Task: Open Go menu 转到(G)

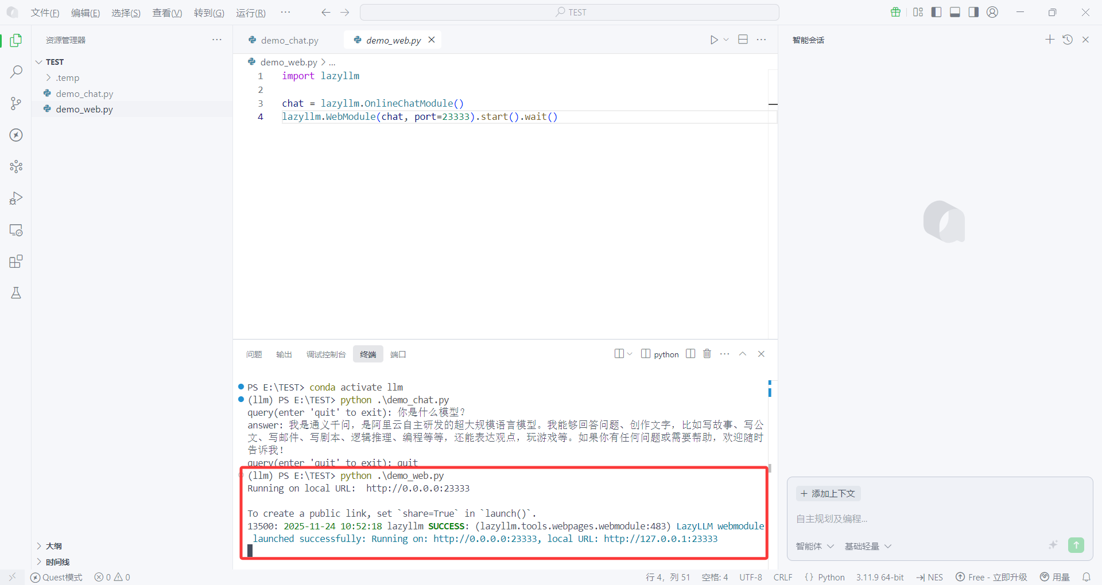Action: (209, 13)
